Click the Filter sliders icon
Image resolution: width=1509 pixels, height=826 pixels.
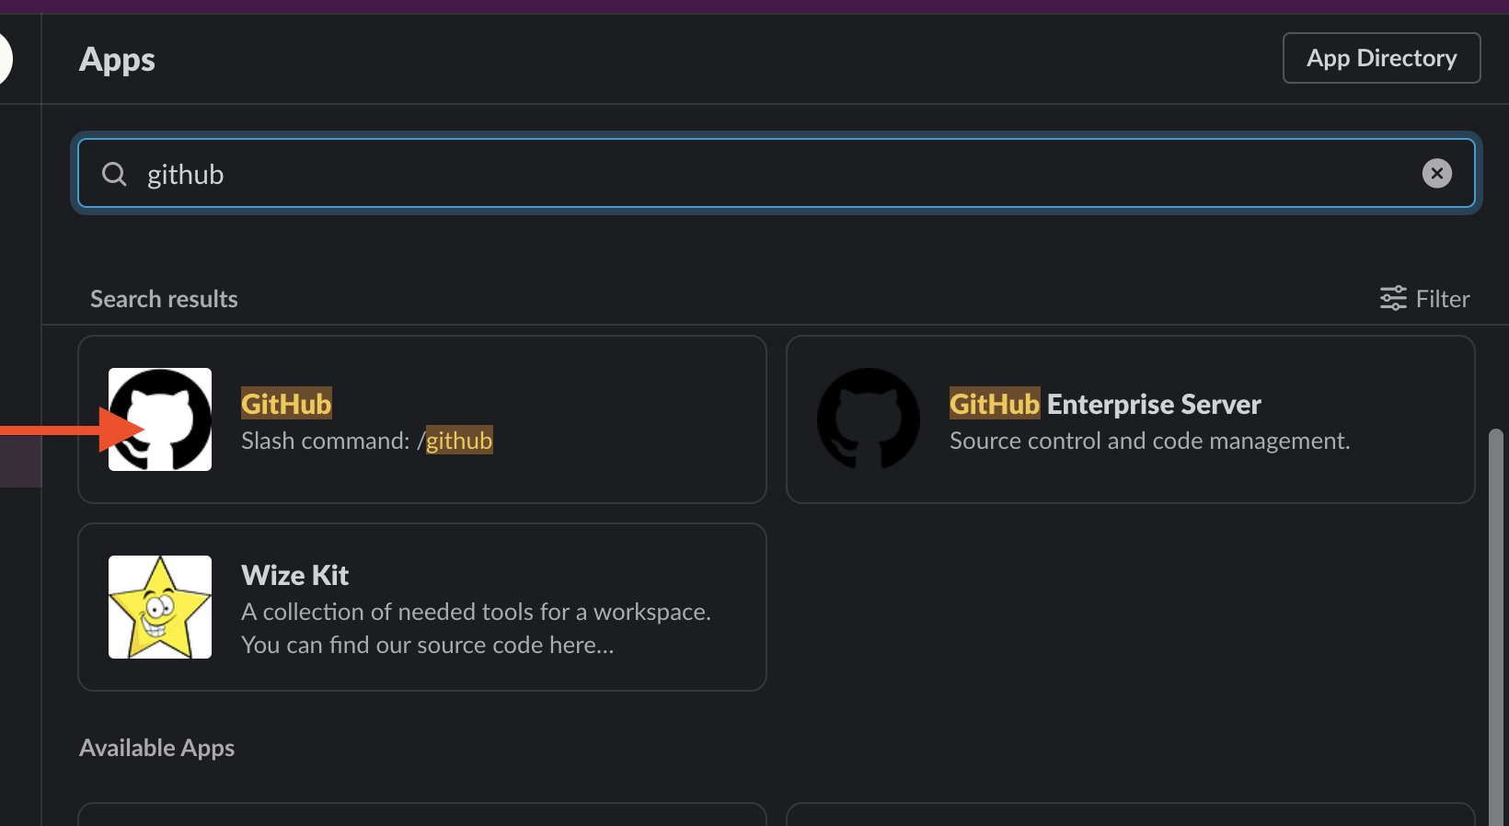tap(1393, 298)
